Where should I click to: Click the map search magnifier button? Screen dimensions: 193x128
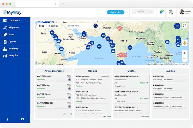(x=95, y=26)
